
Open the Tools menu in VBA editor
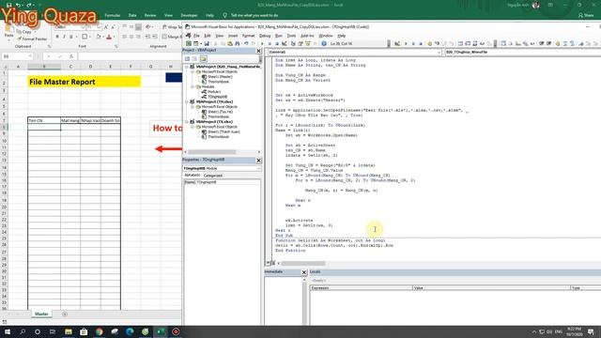click(x=291, y=36)
